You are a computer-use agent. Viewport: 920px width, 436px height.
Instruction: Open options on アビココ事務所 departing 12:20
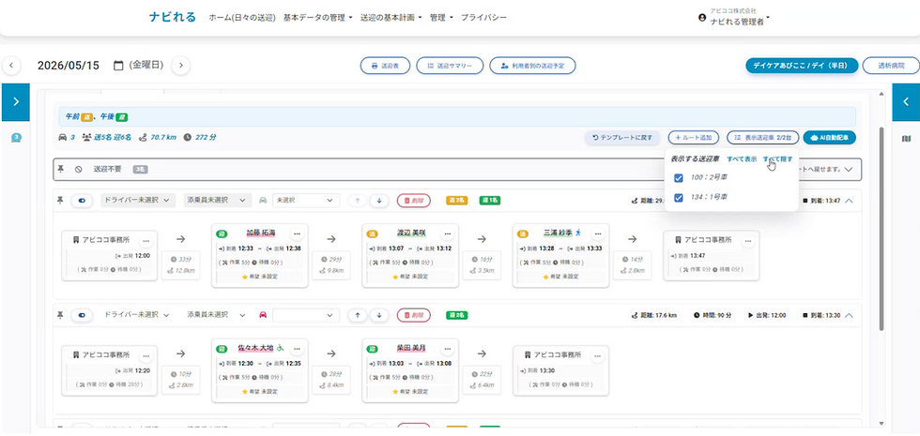click(146, 355)
